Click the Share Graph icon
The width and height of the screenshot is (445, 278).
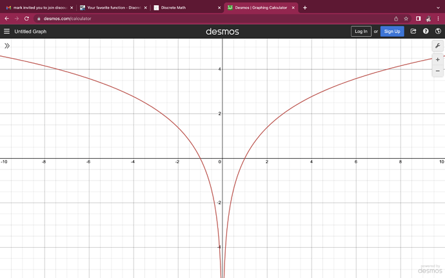[413, 31]
